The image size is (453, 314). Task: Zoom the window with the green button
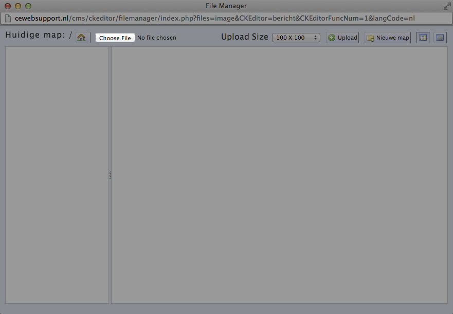click(28, 6)
